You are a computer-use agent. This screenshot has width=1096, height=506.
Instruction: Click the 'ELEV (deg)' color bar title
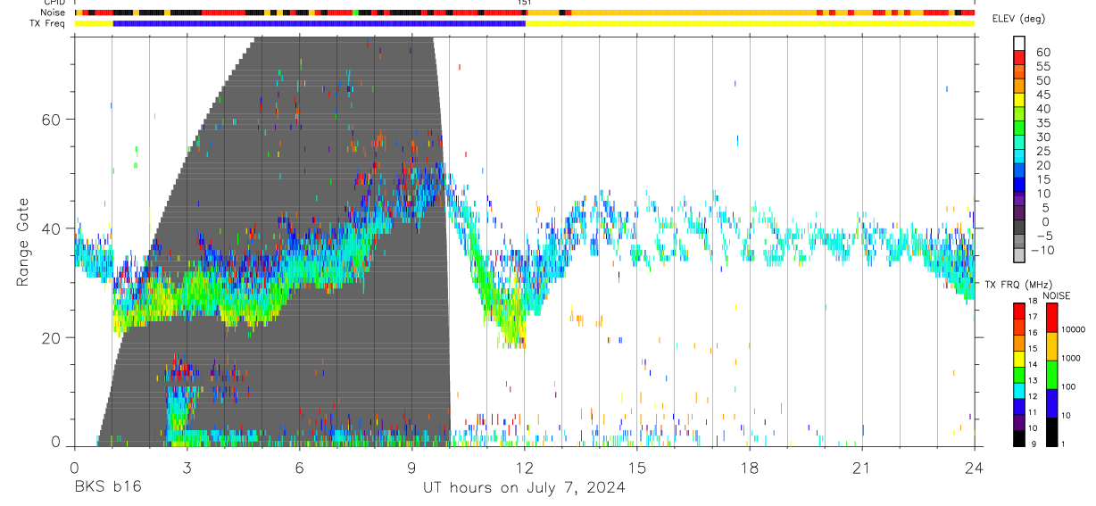coord(1017,19)
